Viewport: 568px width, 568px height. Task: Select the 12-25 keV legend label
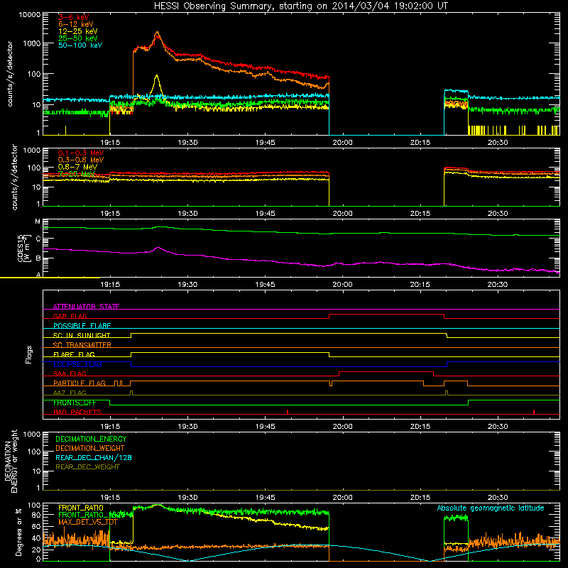coord(77,31)
